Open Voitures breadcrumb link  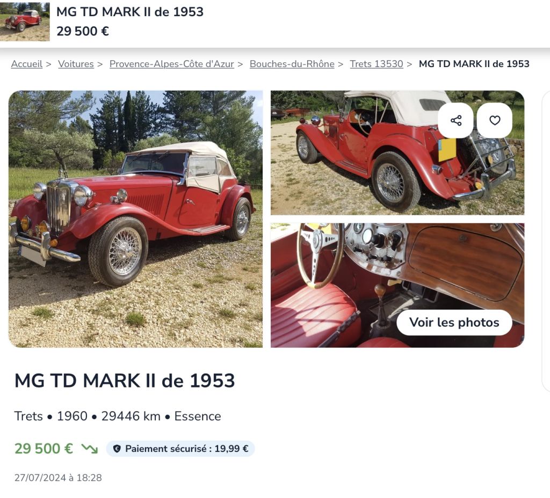(76, 64)
